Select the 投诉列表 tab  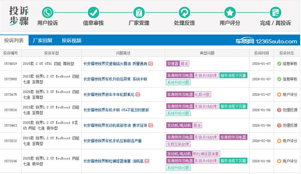click(x=14, y=41)
